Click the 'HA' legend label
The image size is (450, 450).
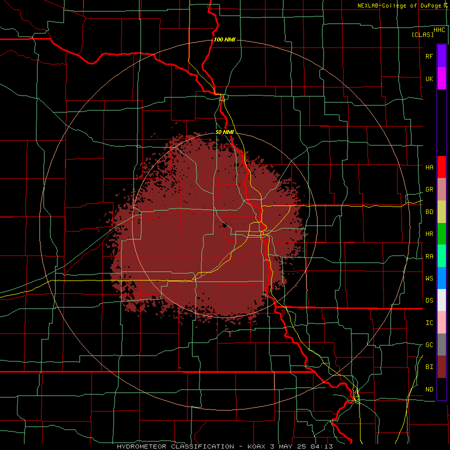(429, 167)
